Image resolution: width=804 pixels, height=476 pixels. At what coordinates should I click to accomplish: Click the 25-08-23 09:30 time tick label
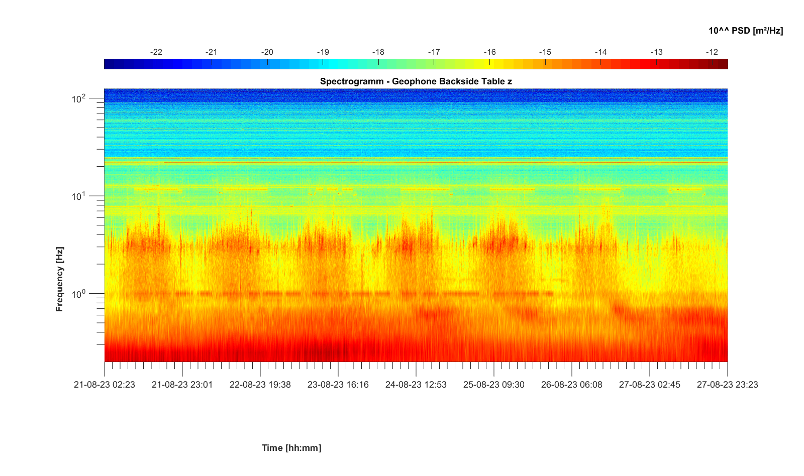pyautogui.click(x=493, y=385)
